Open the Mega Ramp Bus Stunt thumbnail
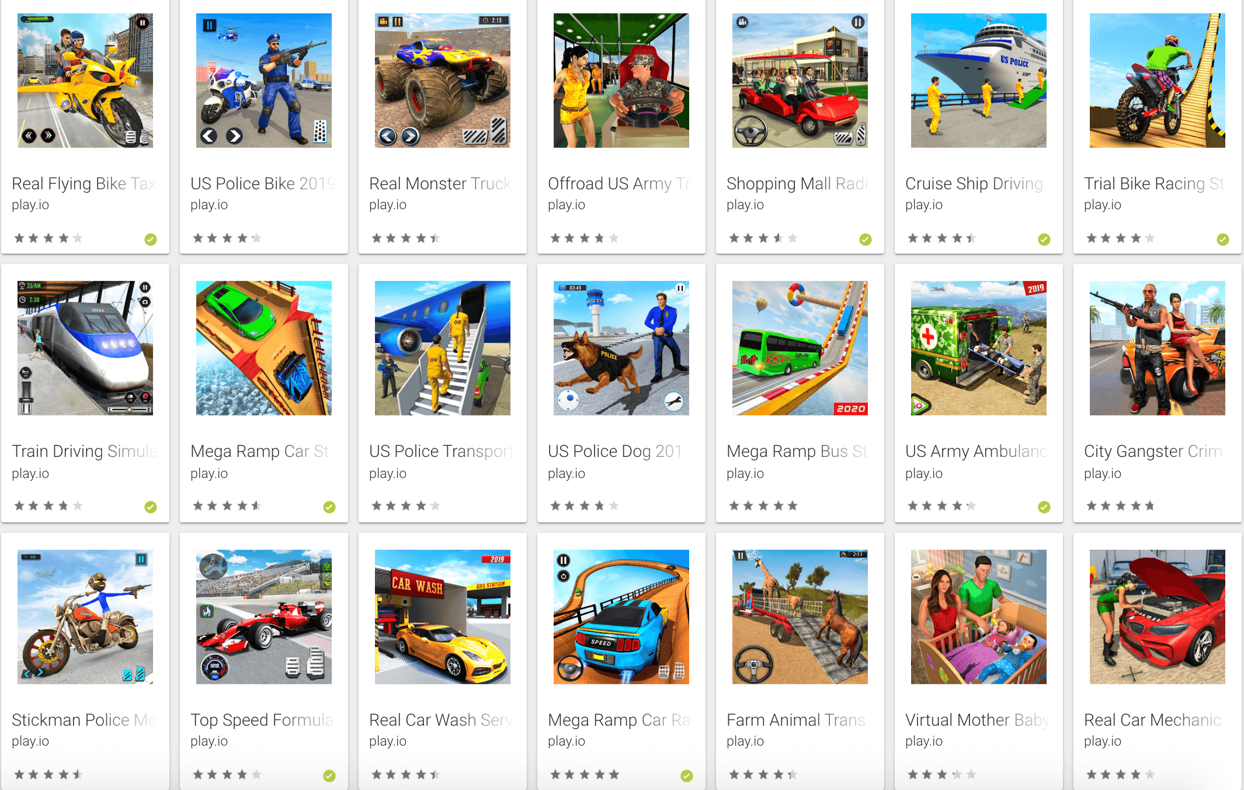 pos(800,348)
